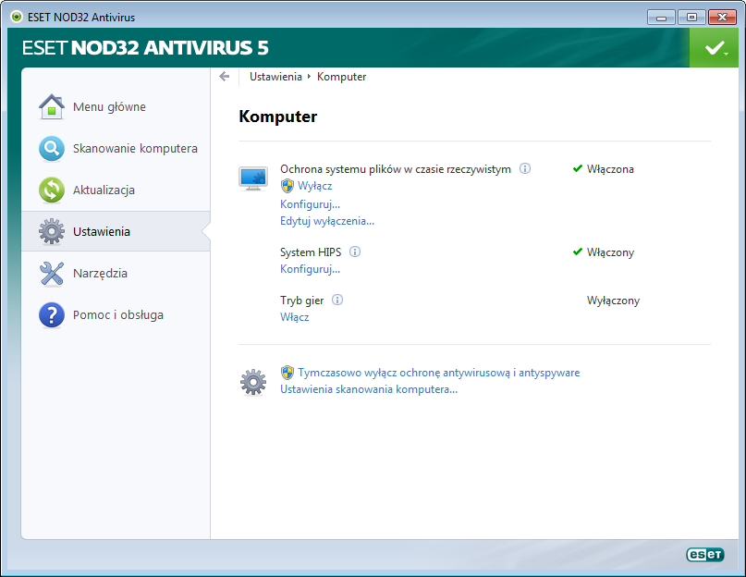Open Ustawienia skanowania komputera link
The width and height of the screenshot is (746, 577).
coord(369,389)
